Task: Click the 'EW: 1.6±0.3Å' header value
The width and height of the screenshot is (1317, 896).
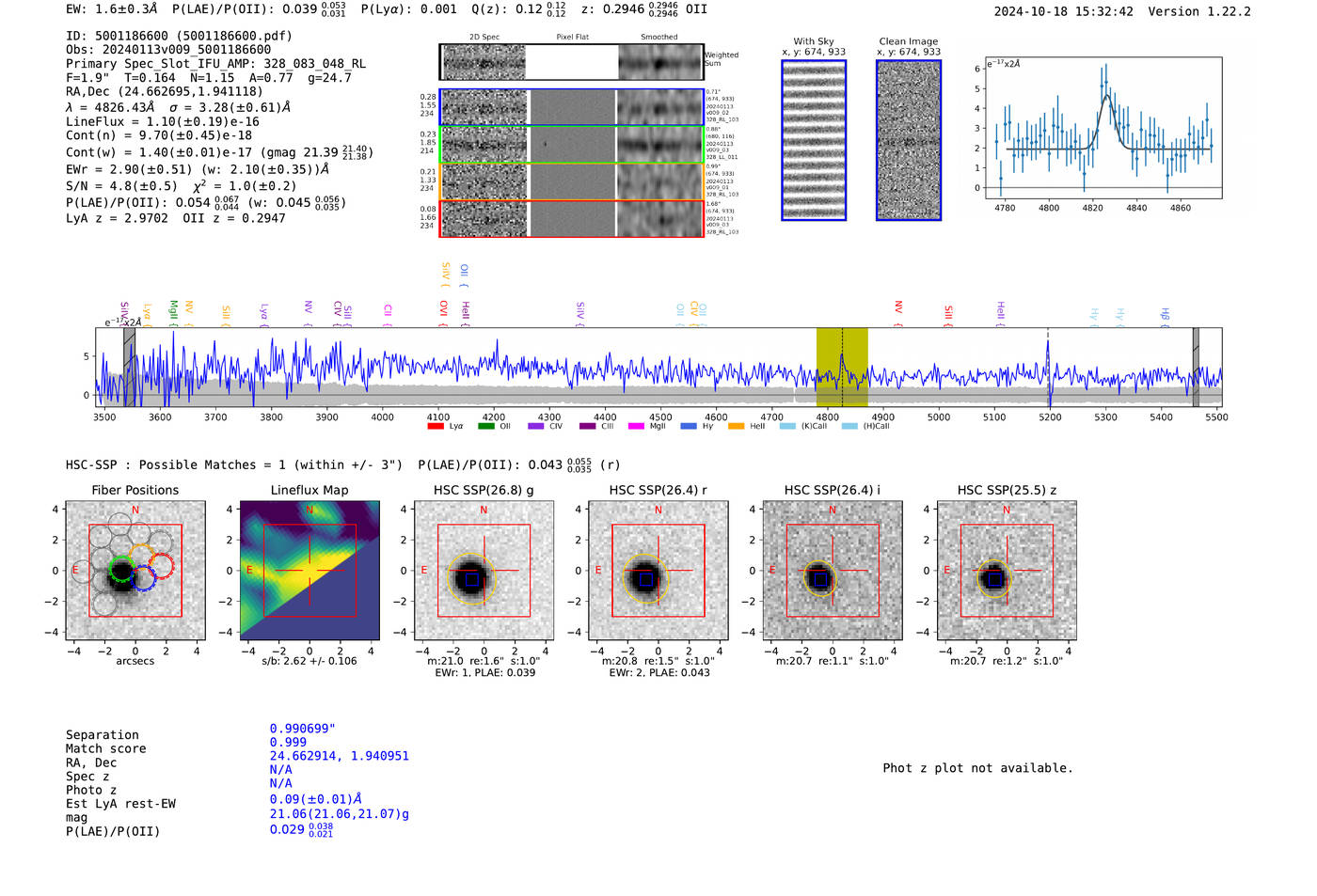Action: 112,9
